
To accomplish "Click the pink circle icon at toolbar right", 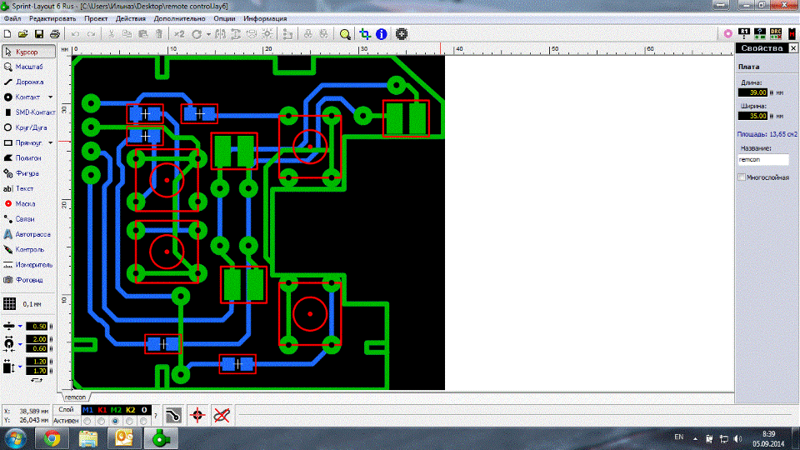I will pos(728,33).
